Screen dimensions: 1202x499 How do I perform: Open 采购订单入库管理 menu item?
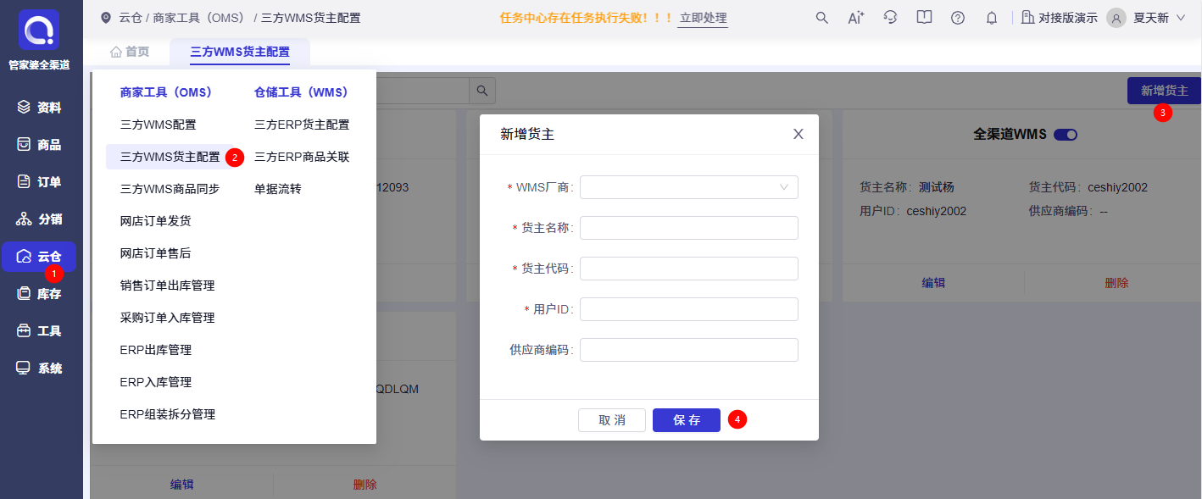click(167, 318)
